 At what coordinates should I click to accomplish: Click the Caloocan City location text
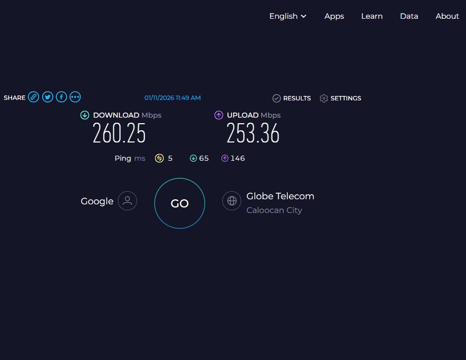pyautogui.click(x=274, y=210)
